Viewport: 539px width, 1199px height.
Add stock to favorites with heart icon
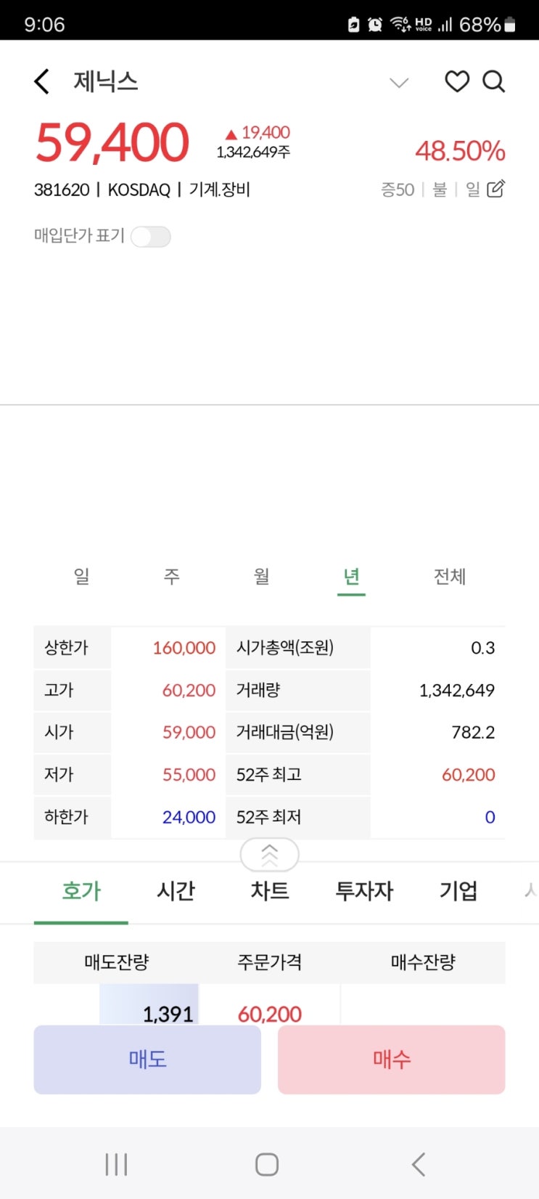click(x=457, y=81)
